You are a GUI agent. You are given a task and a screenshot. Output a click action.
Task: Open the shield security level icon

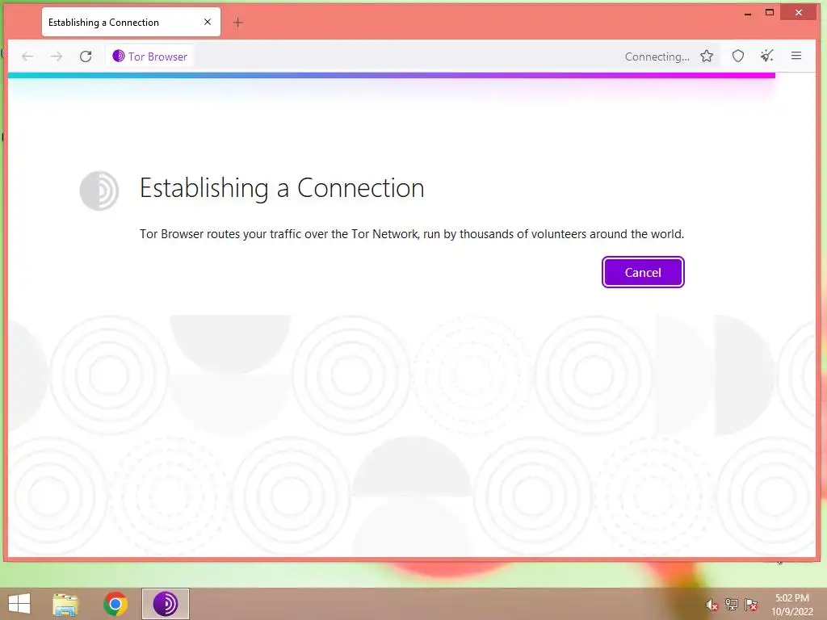click(x=738, y=56)
